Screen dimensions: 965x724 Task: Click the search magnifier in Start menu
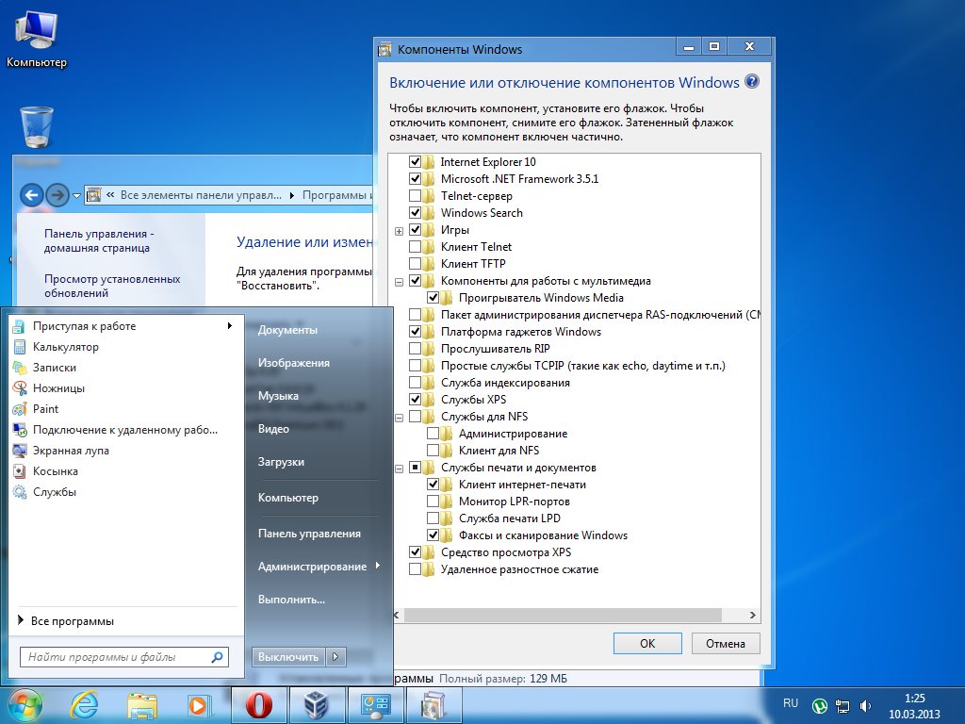coord(217,657)
